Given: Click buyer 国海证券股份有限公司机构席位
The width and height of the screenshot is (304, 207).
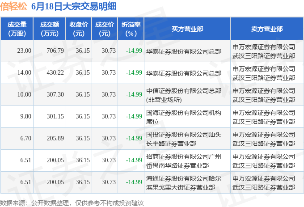Looking at the screenshot, I should [184, 117].
